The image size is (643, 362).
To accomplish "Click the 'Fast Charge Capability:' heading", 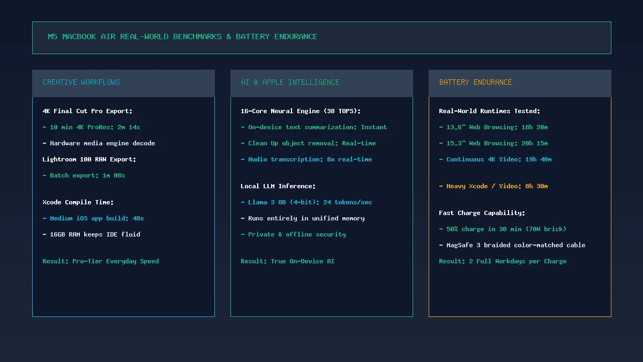I will (482, 213).
